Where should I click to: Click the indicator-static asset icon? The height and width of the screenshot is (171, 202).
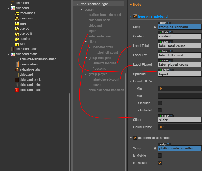[17, 70]
